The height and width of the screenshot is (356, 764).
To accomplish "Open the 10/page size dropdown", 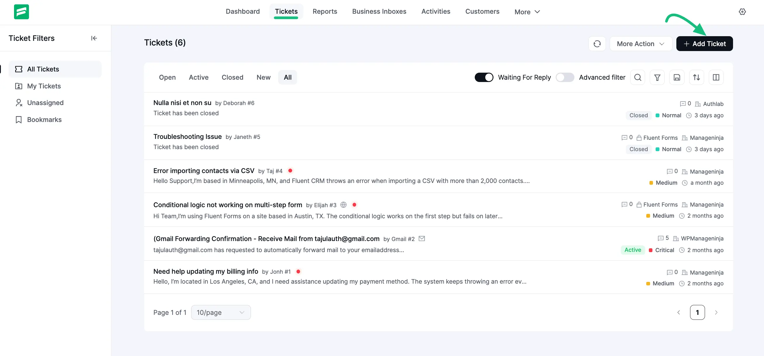I will coord(221,313).
